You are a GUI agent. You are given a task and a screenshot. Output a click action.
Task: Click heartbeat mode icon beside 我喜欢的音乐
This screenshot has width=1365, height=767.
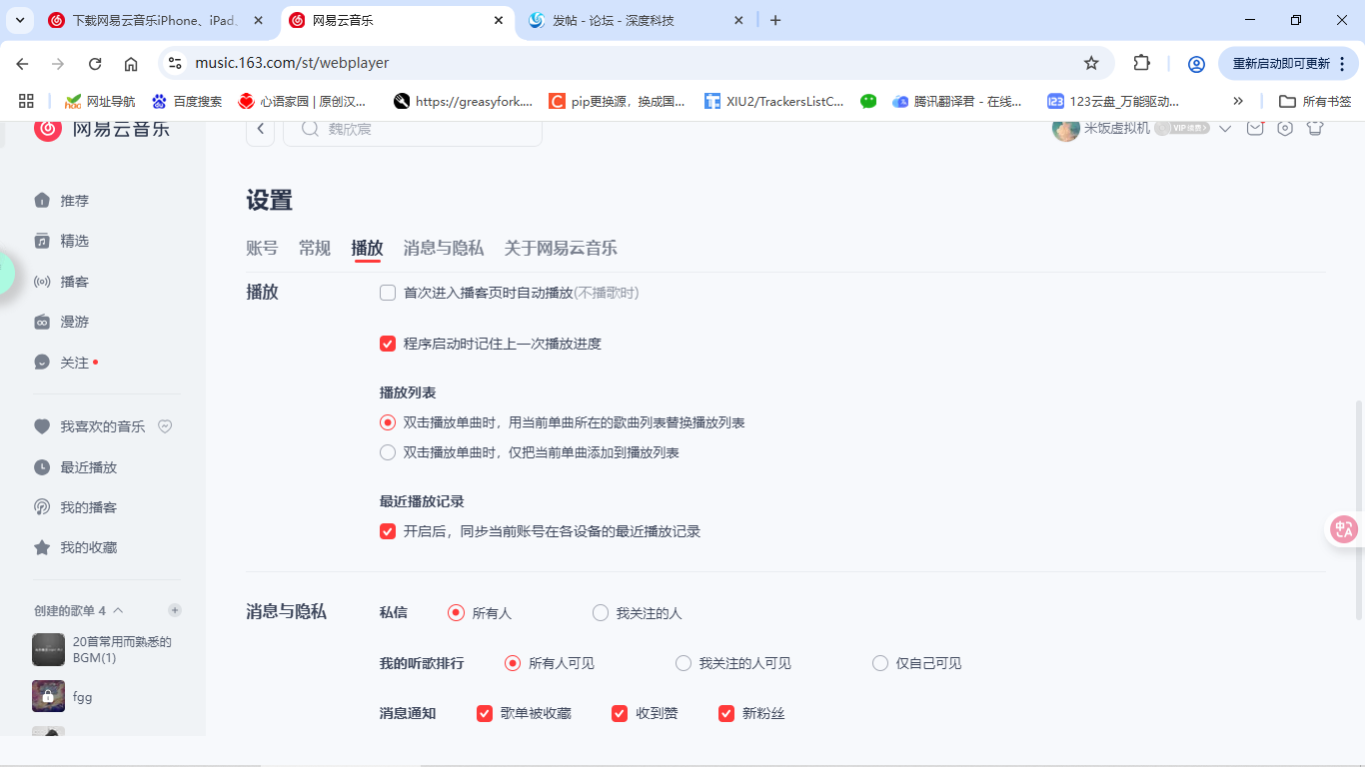tap(166, 426)
